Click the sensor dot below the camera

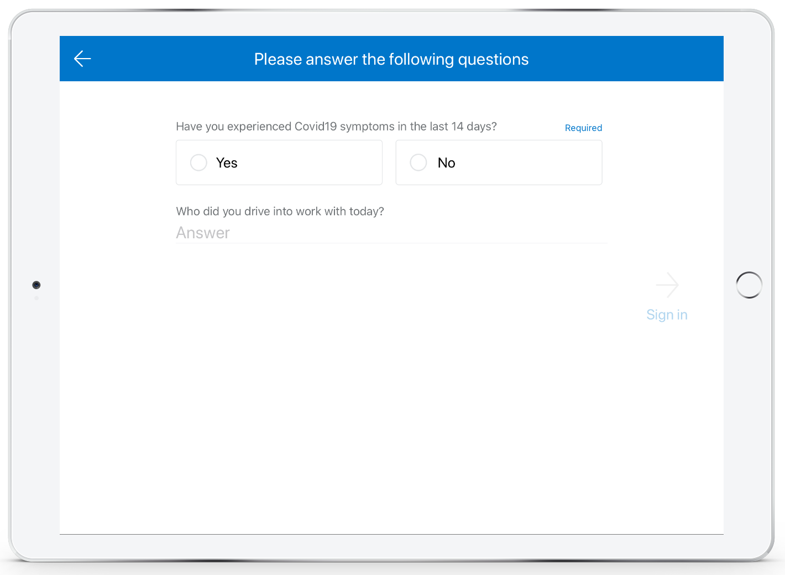pos(36,298)
